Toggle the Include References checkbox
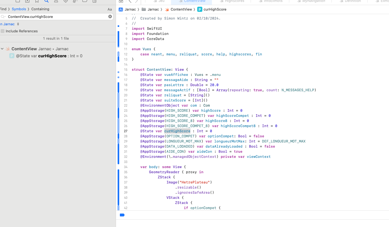Screen dimensions: 389x227 coord(3,31)
